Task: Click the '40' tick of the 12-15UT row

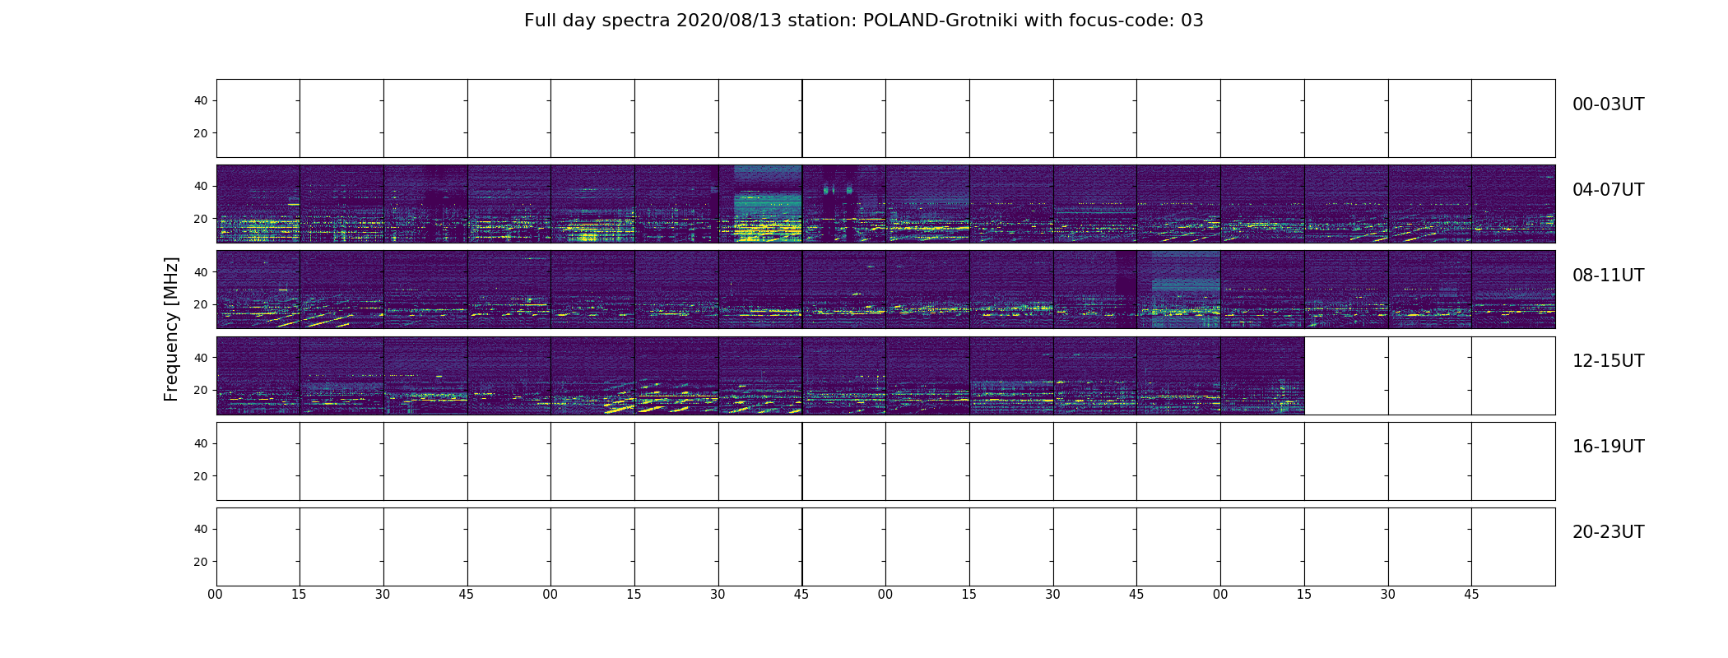Action: point(201,358)
